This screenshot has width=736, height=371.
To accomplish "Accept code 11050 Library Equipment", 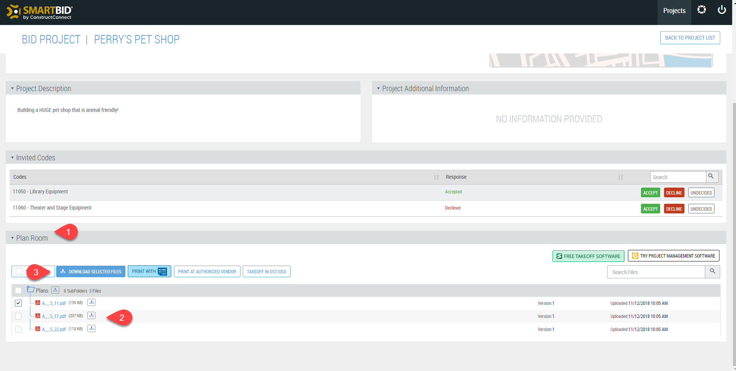I will coord(650,193).
